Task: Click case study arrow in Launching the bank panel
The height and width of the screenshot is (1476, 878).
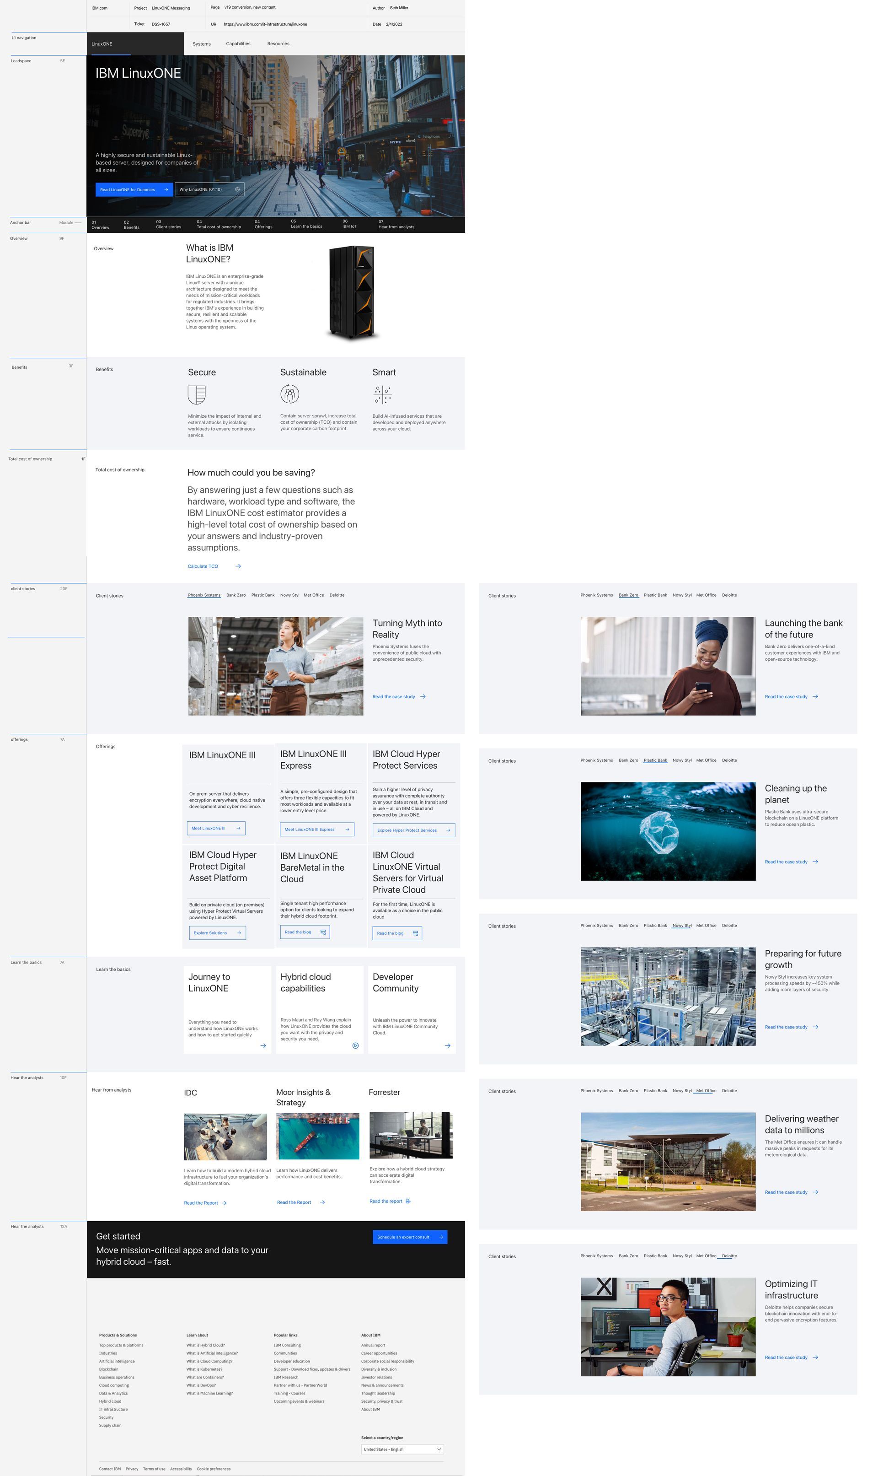Action: point(815,696)
